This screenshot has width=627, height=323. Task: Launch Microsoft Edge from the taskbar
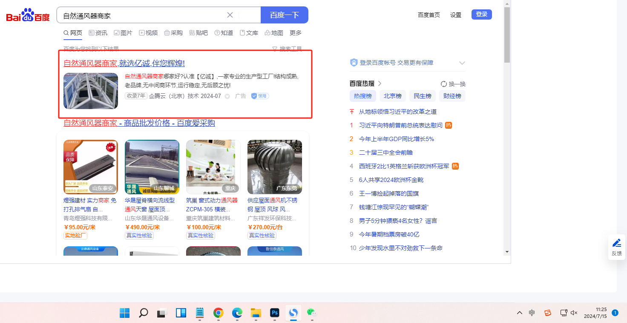click(237, 313)
